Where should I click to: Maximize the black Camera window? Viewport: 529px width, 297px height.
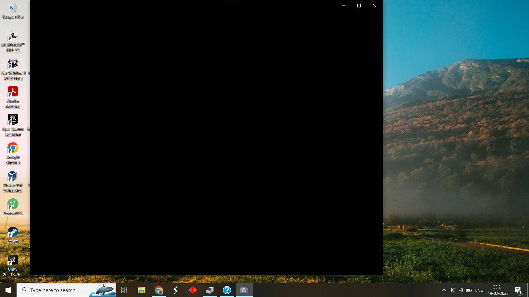click(359, 6)
